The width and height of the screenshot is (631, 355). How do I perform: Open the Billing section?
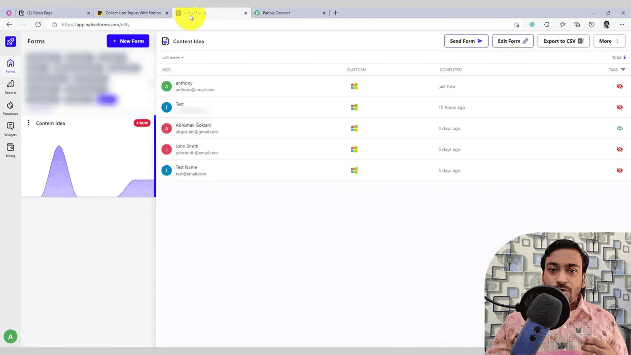click(x=10, y=149)
